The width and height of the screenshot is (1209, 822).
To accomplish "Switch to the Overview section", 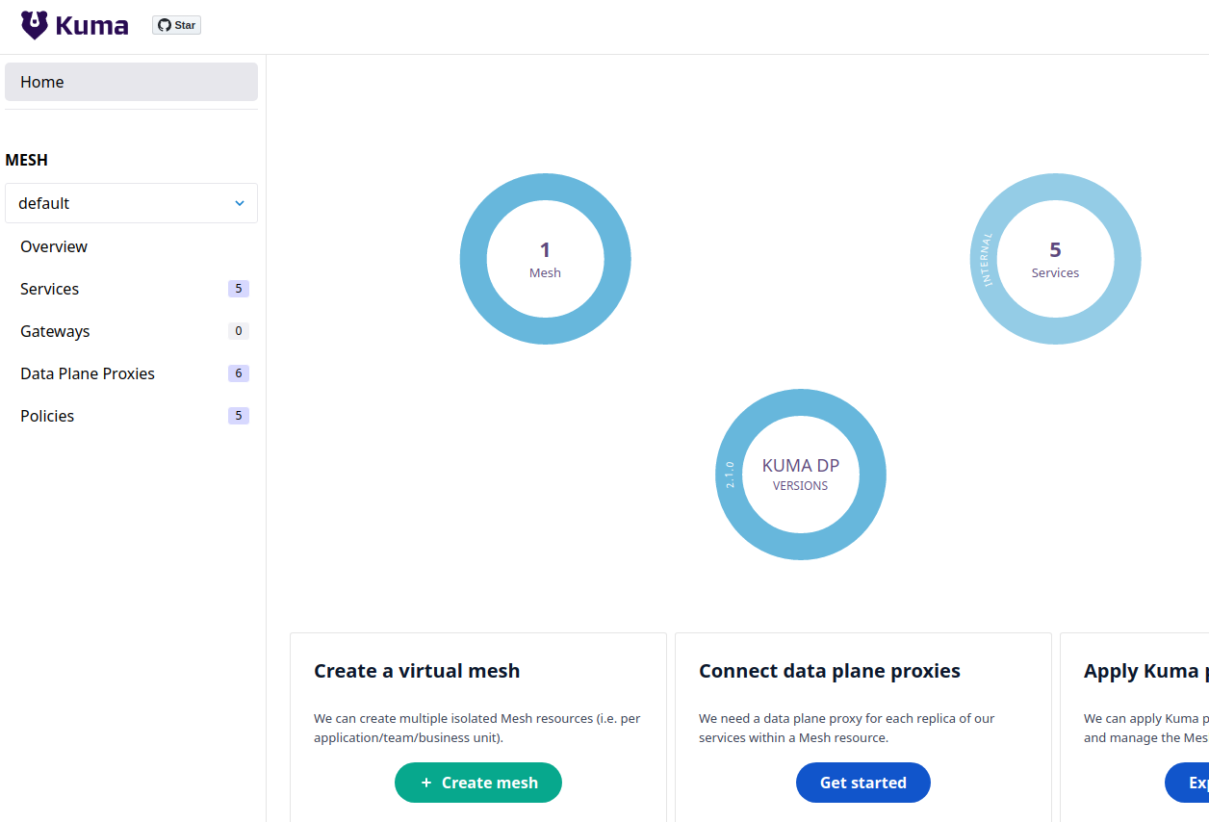I will [x=54, y=246].
